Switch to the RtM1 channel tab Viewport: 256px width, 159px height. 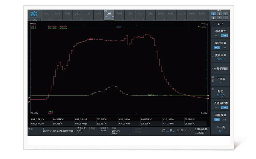tap(47, 15)
